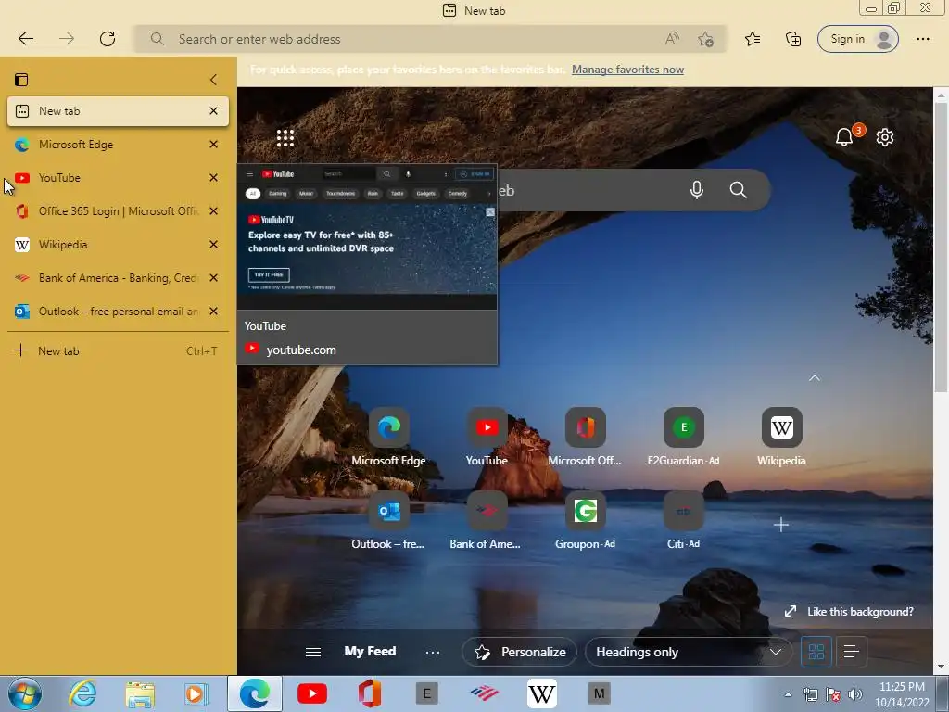This screenshot has height=712, width=949.
Task: Open Outlook quick link tile
Action: (x=388, y=521)
